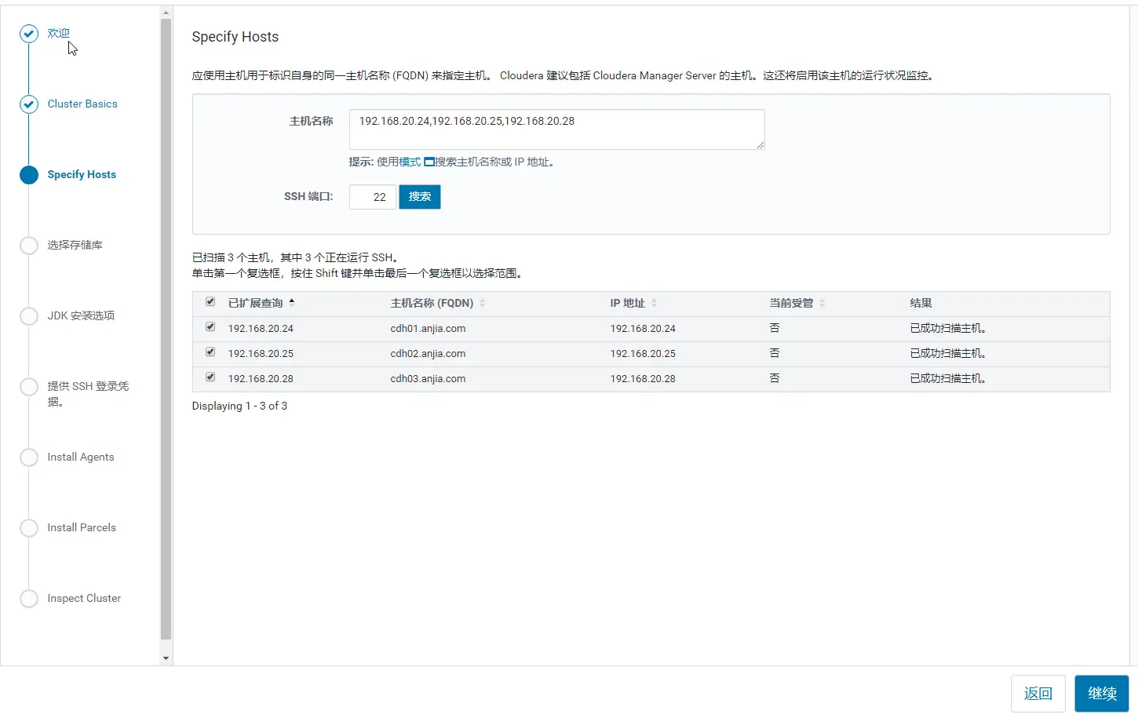1138x718 pixels.
Task: Click the cdh01.anjia.com hostname cell
Action: (x=428, y=329)
